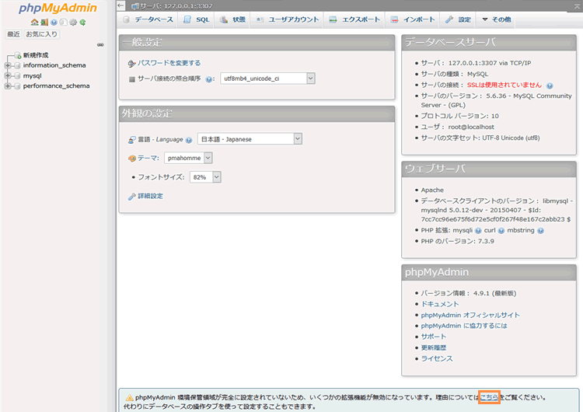
Task: Click the link chain icon in sidebar
Action: [x=100, y=45]
